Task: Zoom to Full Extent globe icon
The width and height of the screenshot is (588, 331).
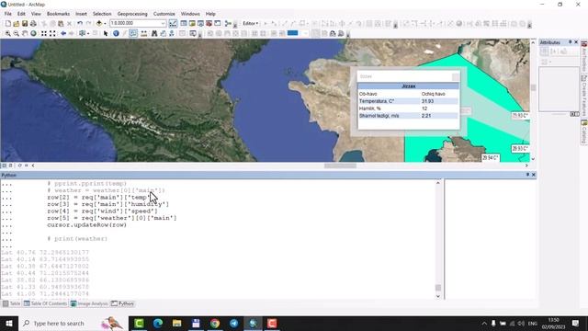Action: 33,34
